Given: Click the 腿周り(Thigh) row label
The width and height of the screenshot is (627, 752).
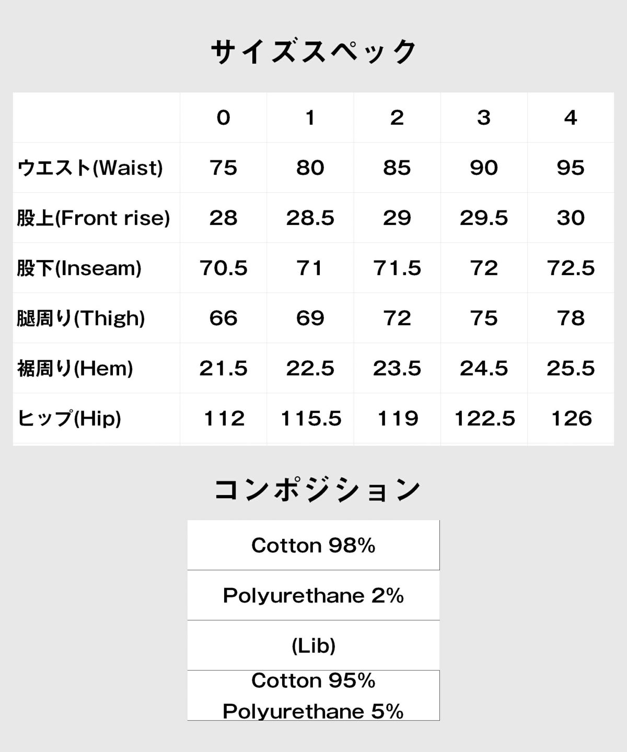Looking at the screenshot, I should [81, 318].
